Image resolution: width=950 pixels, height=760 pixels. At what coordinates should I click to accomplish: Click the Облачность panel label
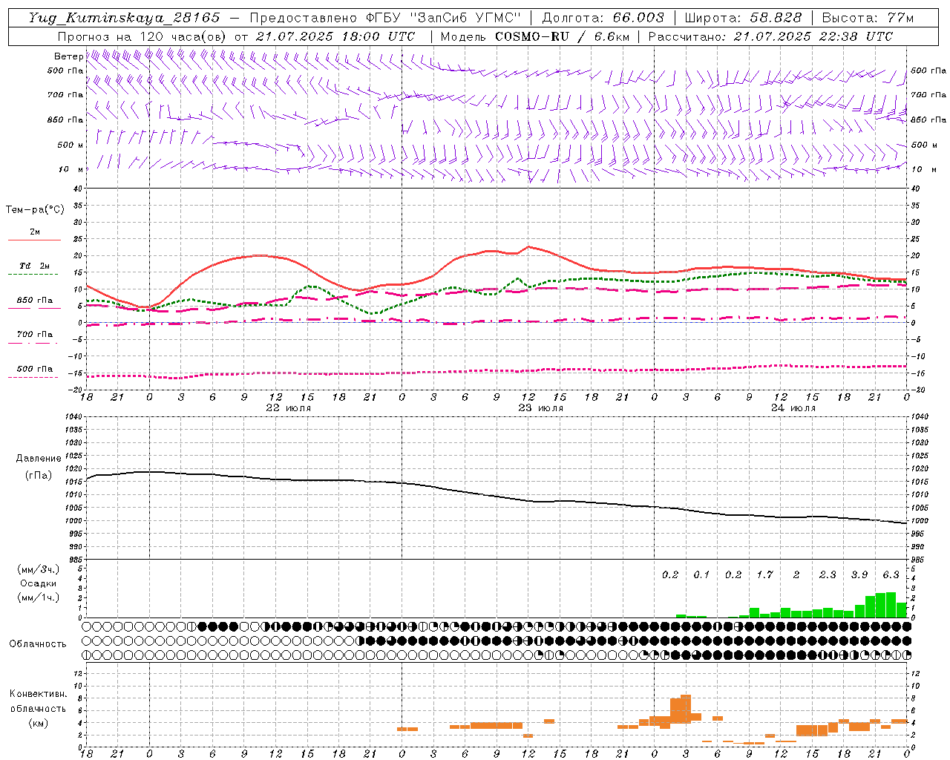(38, 643)
